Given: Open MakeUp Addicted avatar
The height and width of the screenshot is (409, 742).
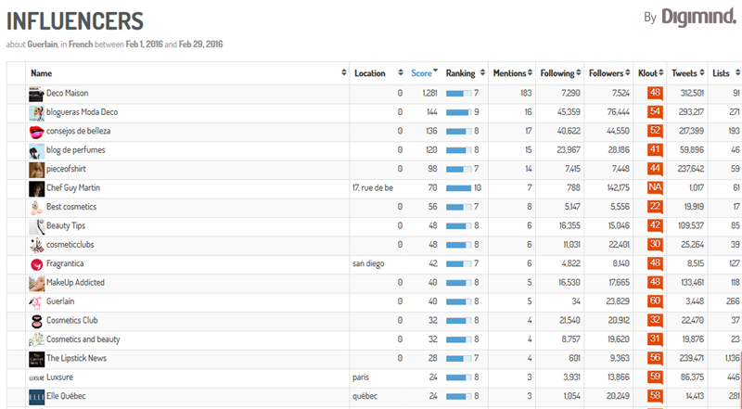Looking at the screenshot, I should pyautogui.click(x=36, y=284).
